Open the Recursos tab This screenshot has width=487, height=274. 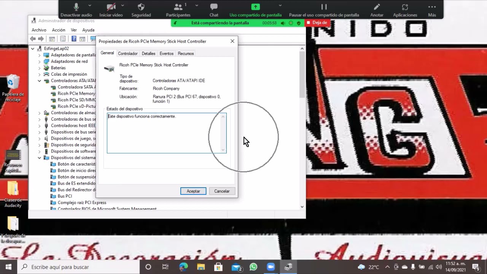pos(186,54)
